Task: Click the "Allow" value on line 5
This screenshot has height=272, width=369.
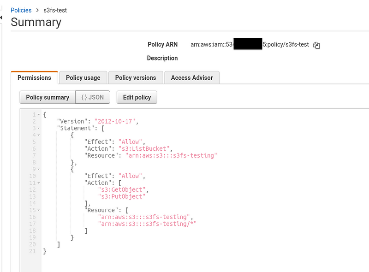Action: (x=130, y=142)
